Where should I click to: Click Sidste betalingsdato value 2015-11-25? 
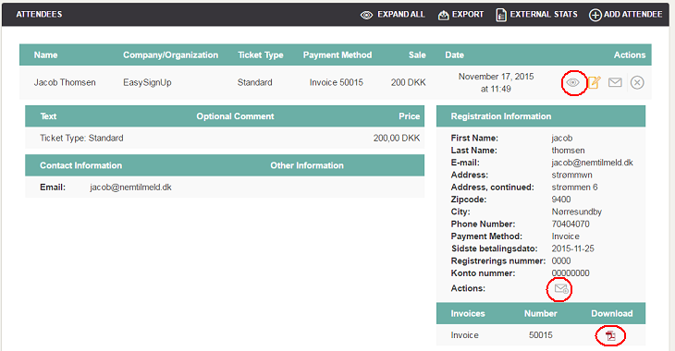tap(573, 248)
